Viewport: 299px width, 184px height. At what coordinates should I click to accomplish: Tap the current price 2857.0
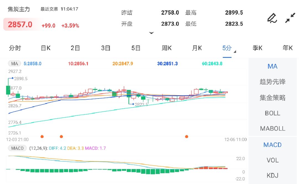[x=20, y=25]
